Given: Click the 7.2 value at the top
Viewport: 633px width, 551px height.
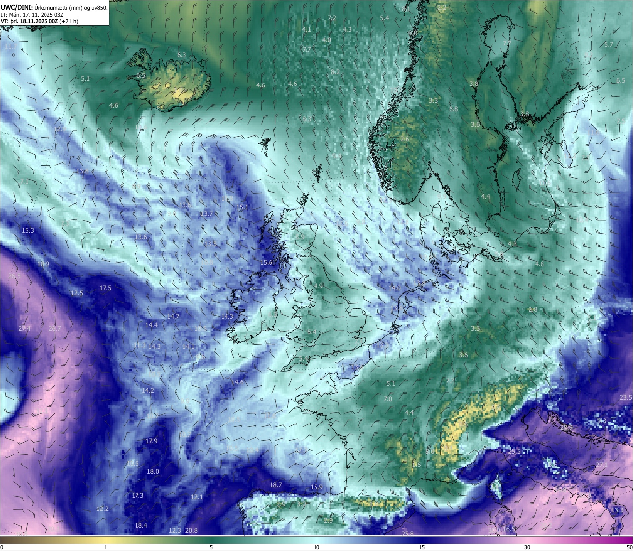Looking at the screenshot, I should (332, 18).
